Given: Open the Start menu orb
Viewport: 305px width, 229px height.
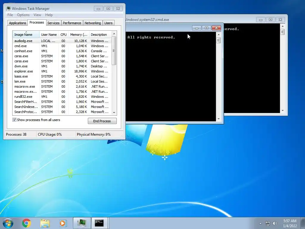Looking at the screenshot, I should [x=8, y=223].
